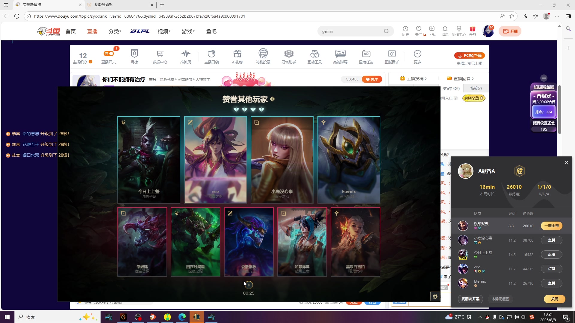The image size is (575, 323).
Task: Click the 开播 start streaming button
Action: pos(510,31)
